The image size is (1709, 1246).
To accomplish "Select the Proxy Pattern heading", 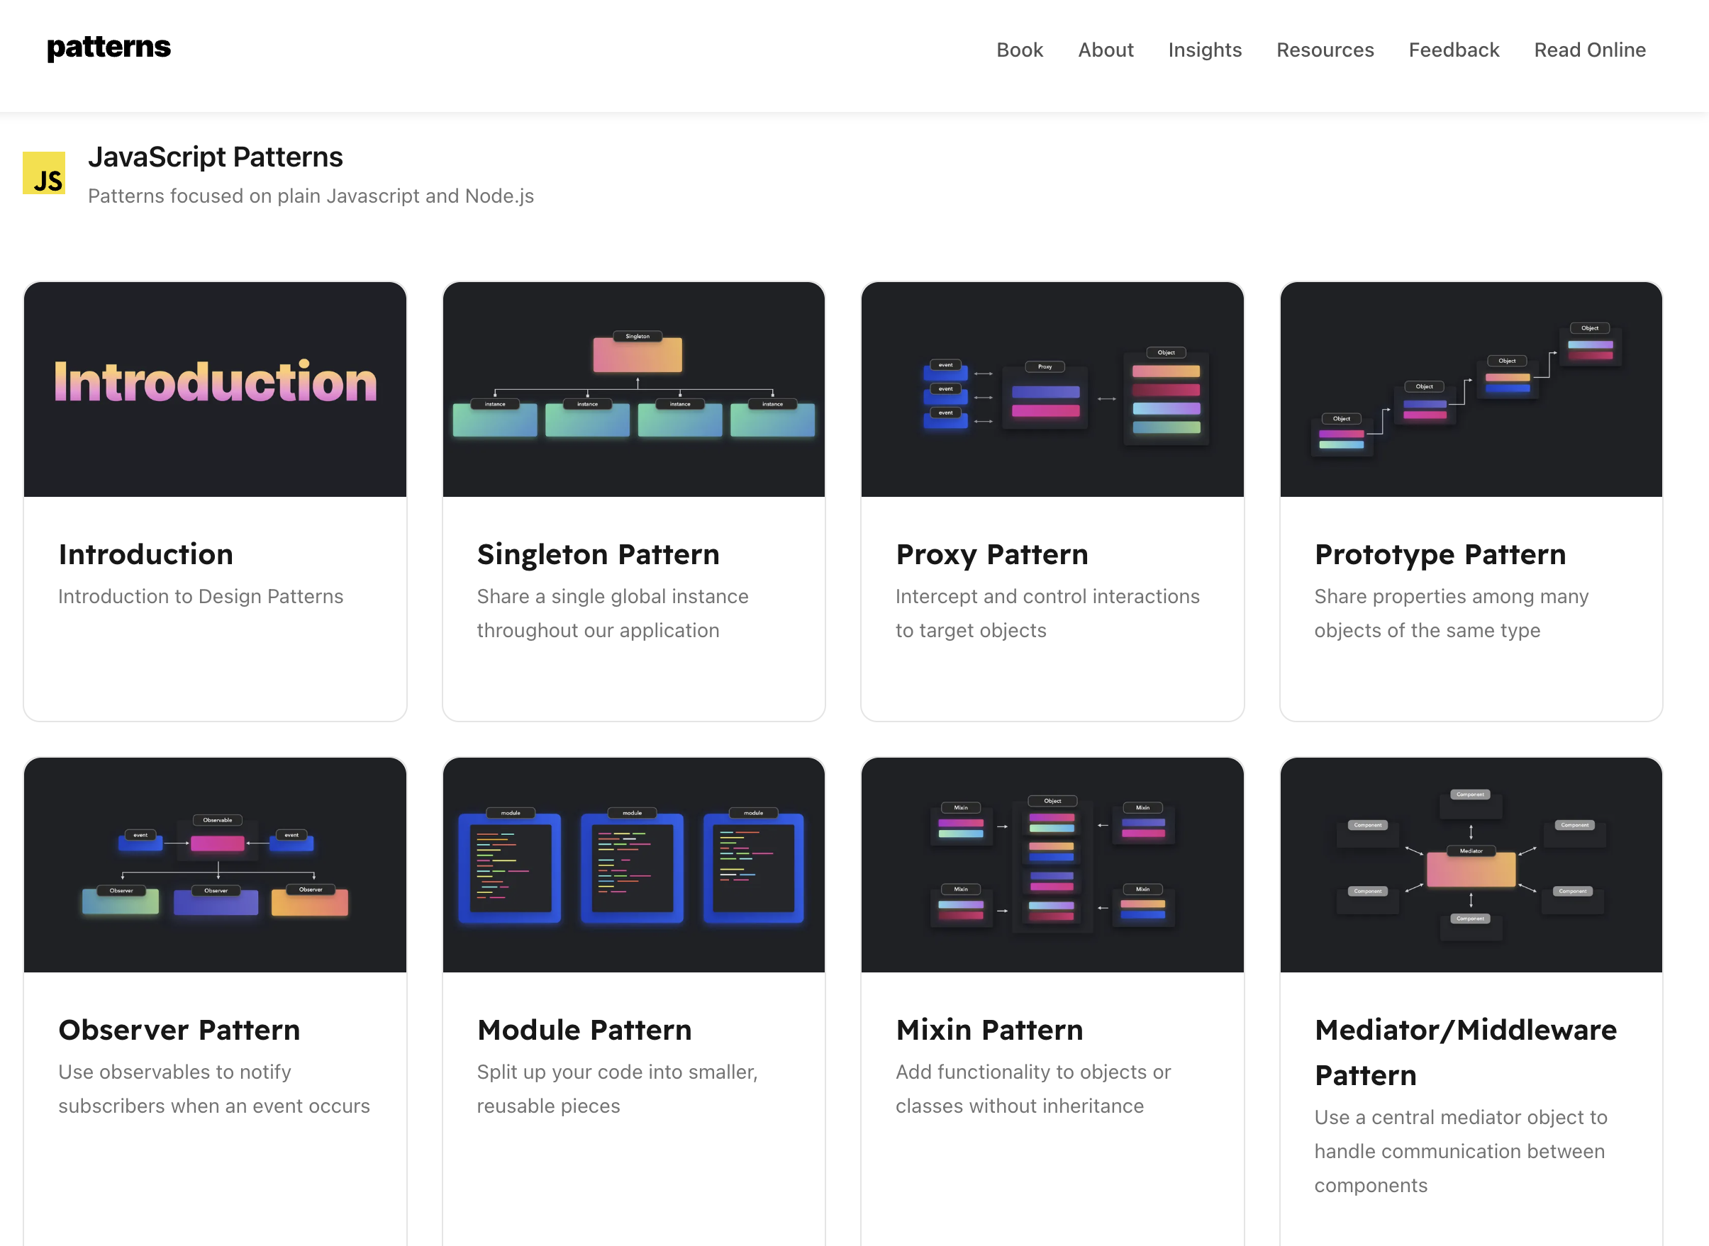I will pos(991,554).
